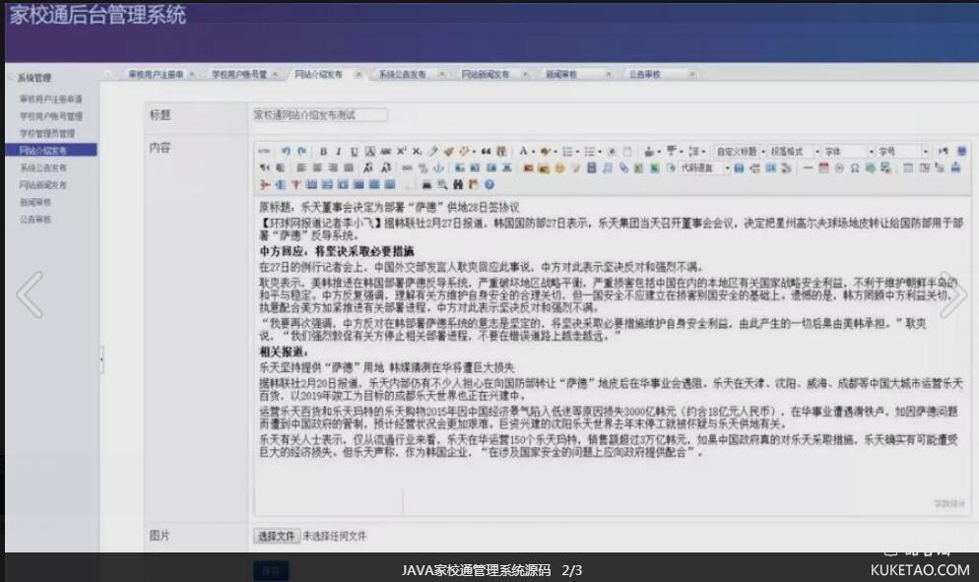This screenshot has height=582, width=979.
Task: Open 审核用户注册申请 in the sidebar
Action: point(50,99)
